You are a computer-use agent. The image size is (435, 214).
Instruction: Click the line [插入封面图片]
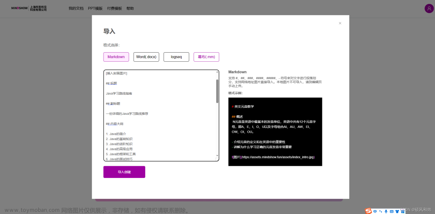(116, 74)
